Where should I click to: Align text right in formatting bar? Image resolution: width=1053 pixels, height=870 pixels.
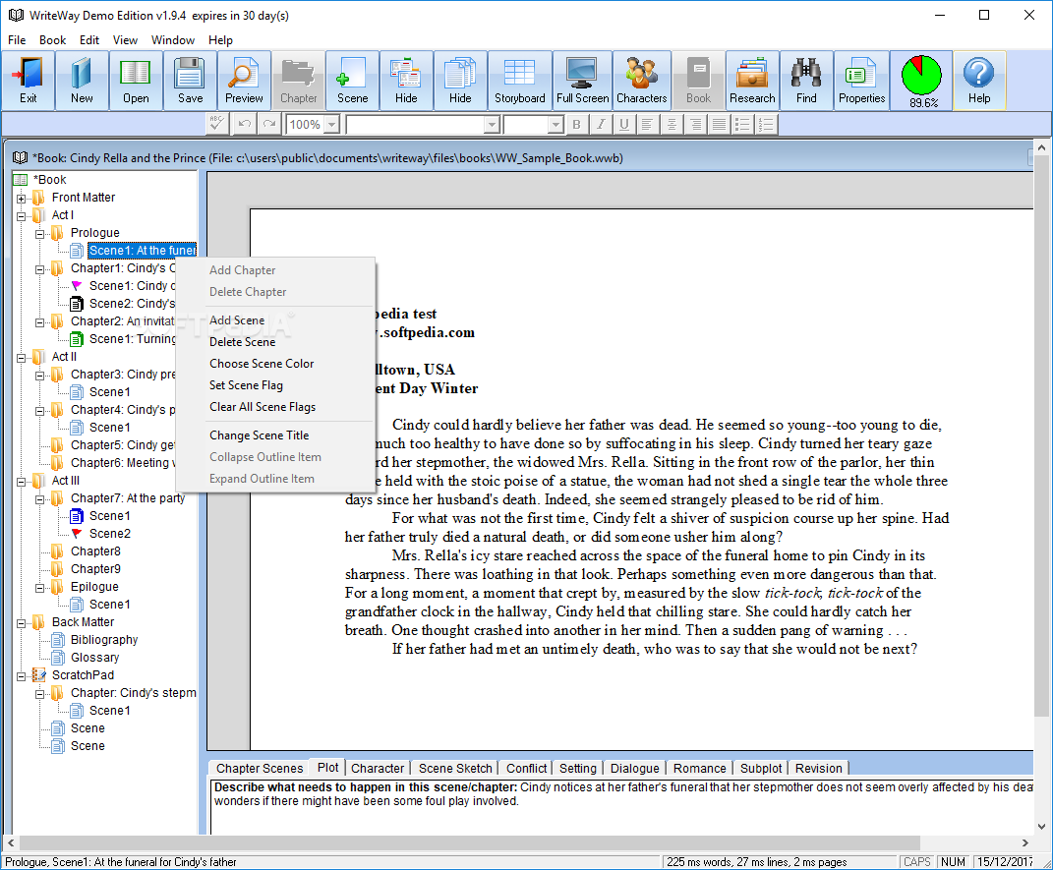(x=696, y=124)
